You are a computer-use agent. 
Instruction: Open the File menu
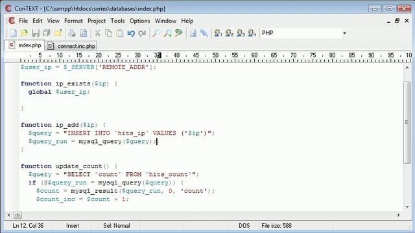(23, 21)
